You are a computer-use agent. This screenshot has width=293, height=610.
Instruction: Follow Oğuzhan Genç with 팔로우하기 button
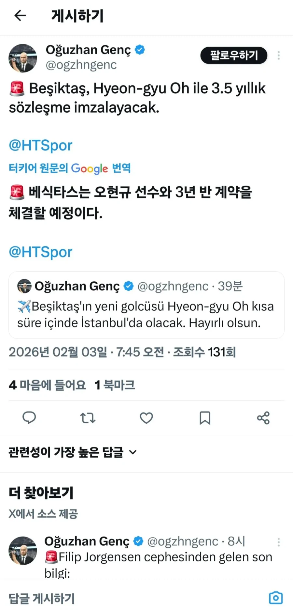click(x=234, y=55)
